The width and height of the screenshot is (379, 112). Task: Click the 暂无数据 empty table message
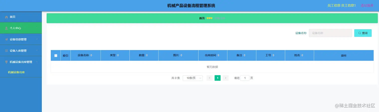tap(212, 67)
